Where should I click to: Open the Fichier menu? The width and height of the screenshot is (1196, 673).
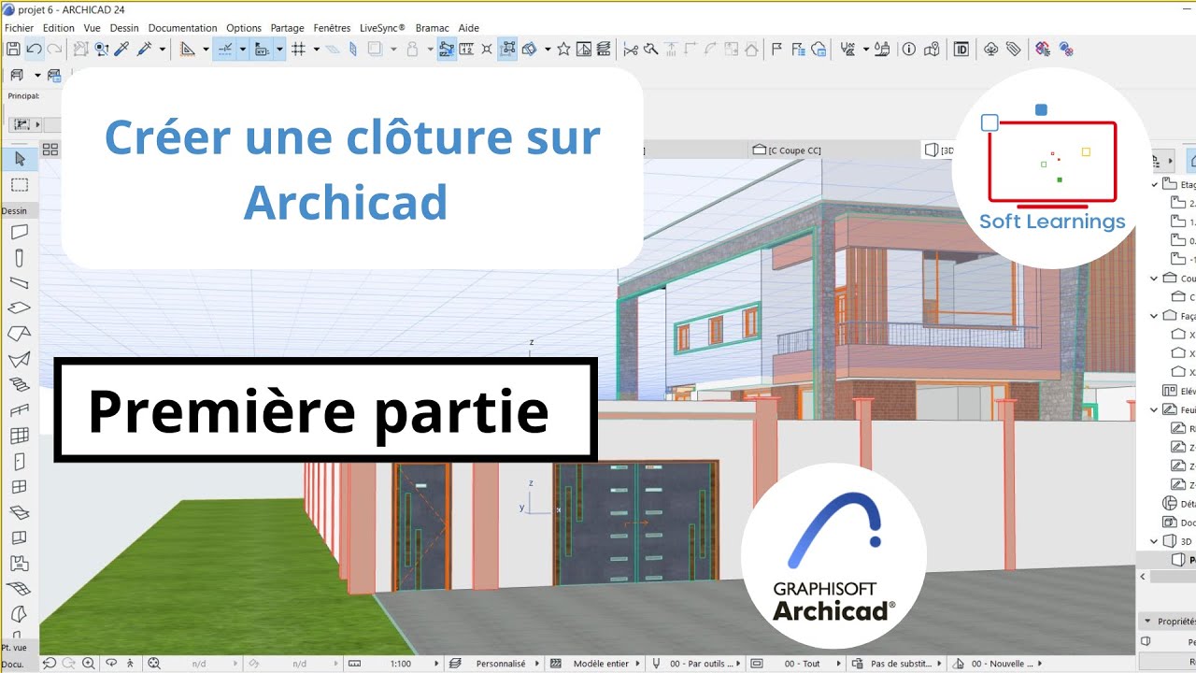point(19,28)
